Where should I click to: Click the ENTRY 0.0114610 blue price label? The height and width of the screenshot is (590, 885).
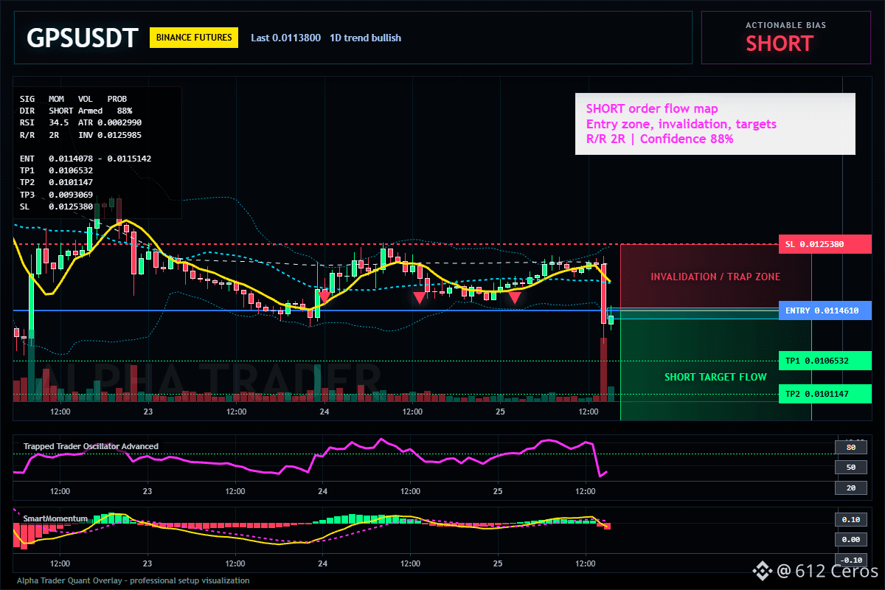825,310
